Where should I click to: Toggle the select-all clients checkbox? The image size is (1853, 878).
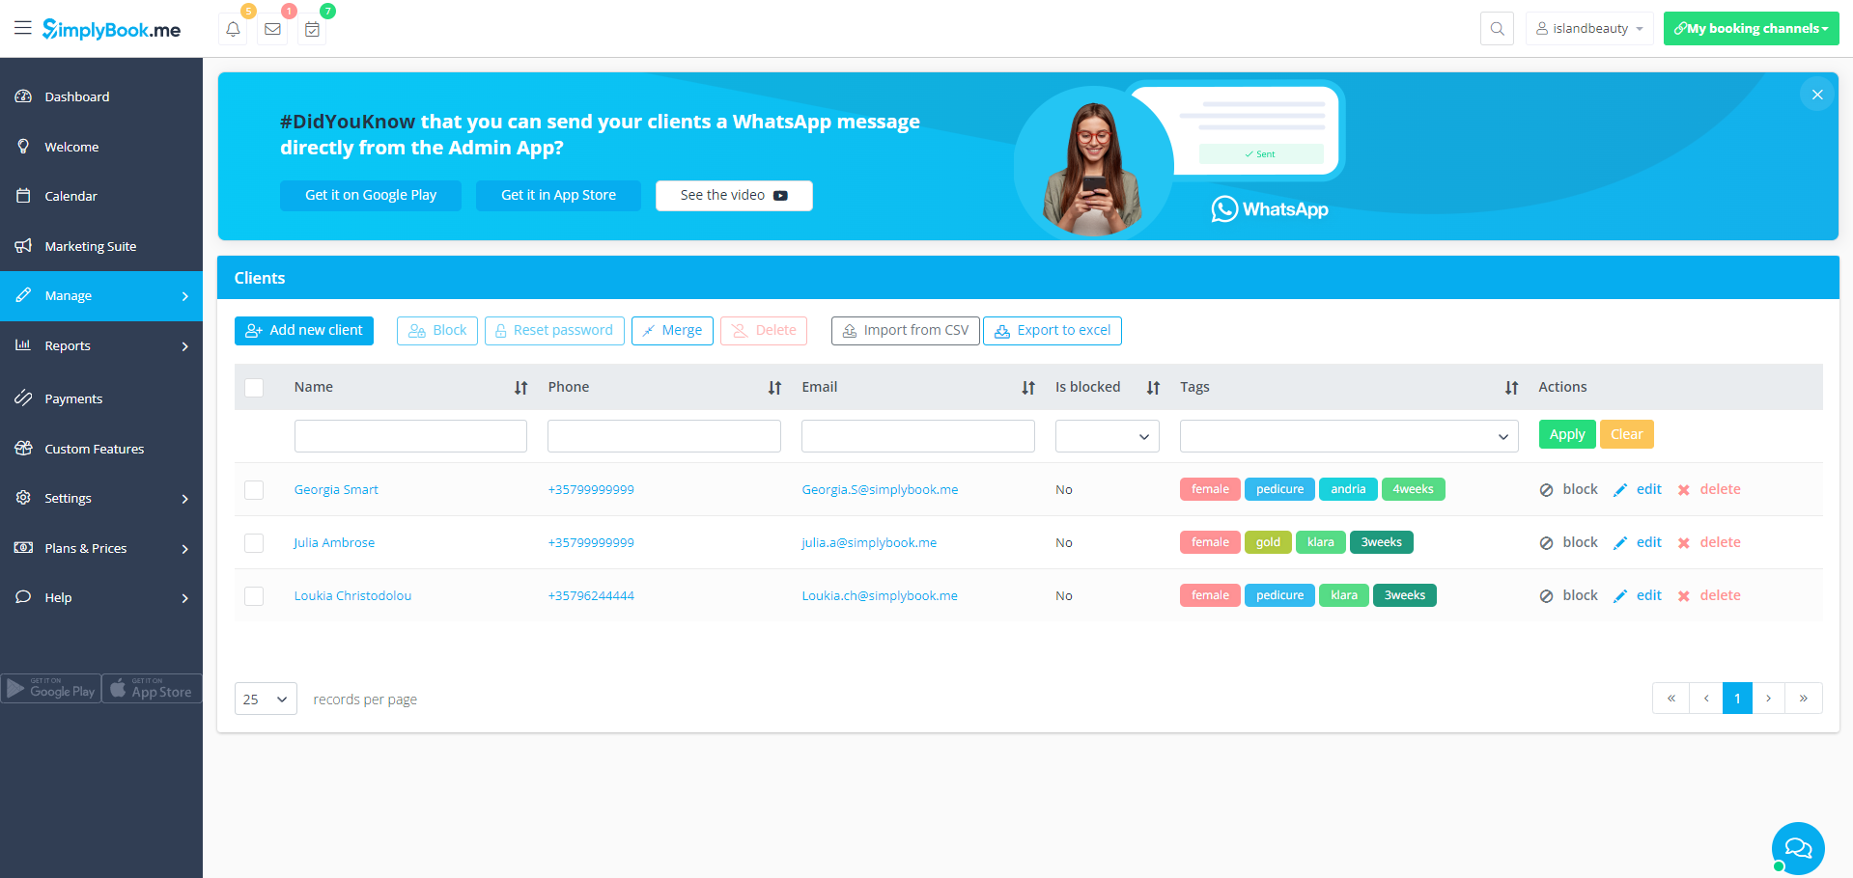(x=254, y=388)
